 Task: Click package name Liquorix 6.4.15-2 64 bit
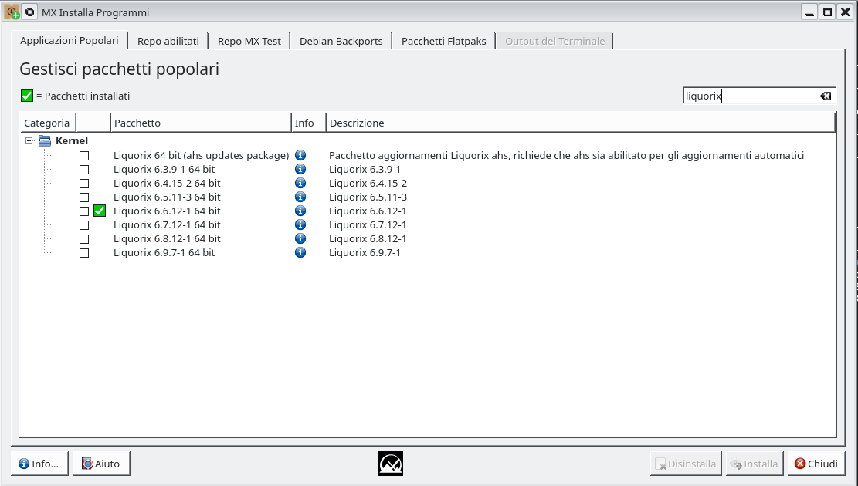pos(167,183)
